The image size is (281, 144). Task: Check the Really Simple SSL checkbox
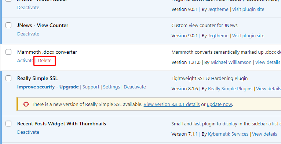pyautogui.click(x=8, y=78)
